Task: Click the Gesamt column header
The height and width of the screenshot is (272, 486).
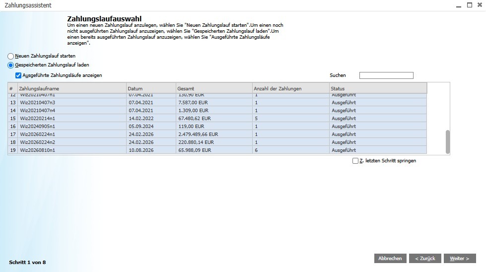Action: tap(214, 89)
